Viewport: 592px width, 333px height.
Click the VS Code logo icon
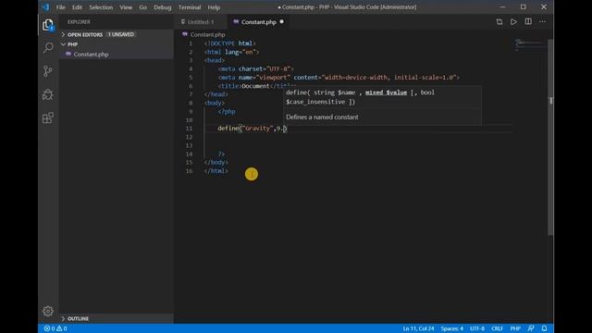click(x=46, y=7)
